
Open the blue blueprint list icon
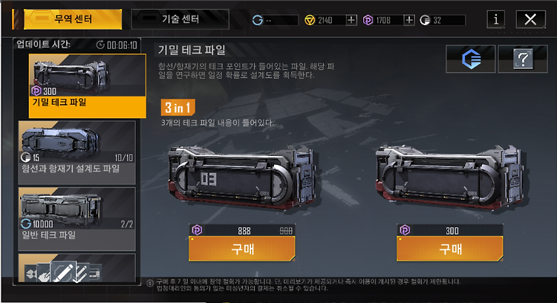[x=471, y=59]
